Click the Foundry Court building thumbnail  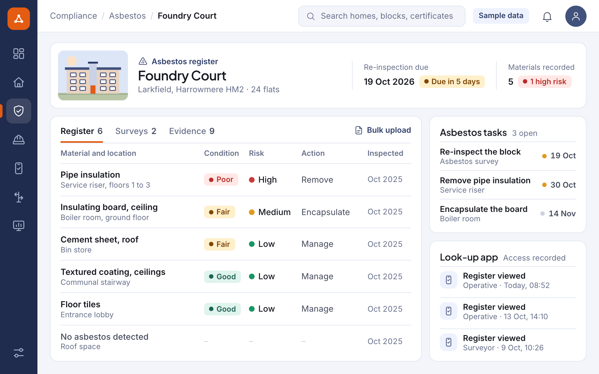click(x=93, y=75)
